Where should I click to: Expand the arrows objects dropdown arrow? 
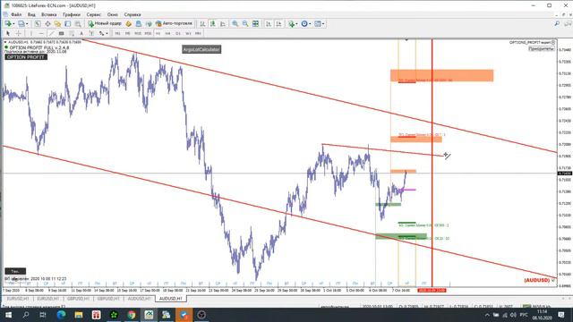(107, 34)
